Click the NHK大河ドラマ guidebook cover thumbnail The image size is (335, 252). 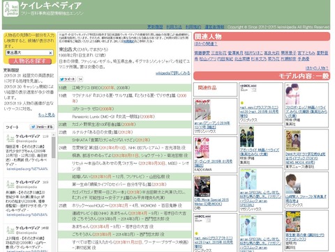[x=293, y=141]
